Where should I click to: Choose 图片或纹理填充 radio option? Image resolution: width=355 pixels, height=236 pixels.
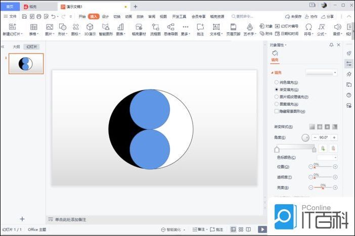277,97
